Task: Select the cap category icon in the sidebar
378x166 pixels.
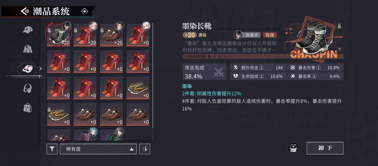Action: 28,30
